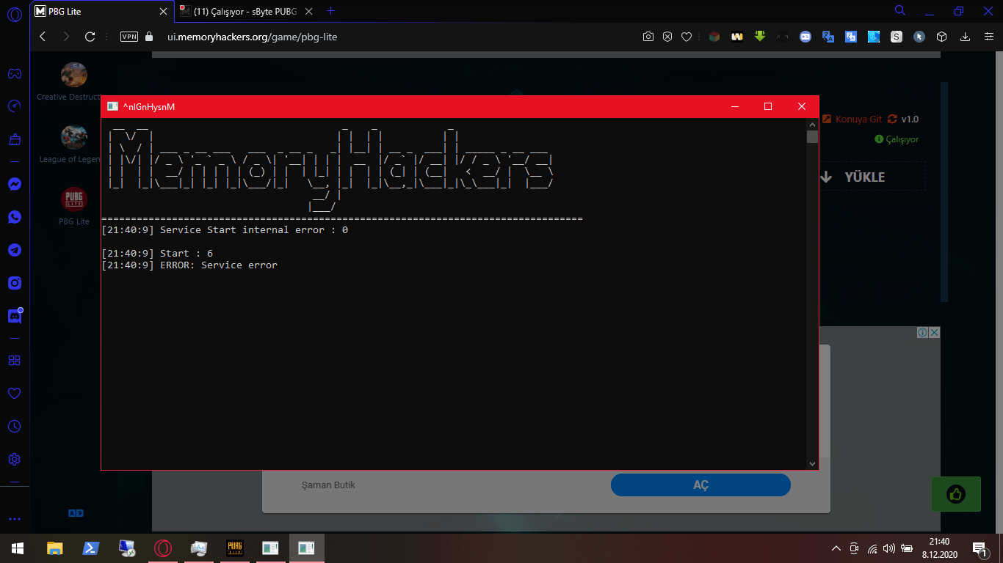Click the Opera GX logo menu
The image size is (1003, 563).
pyautogui.click(x=14, y=13)
